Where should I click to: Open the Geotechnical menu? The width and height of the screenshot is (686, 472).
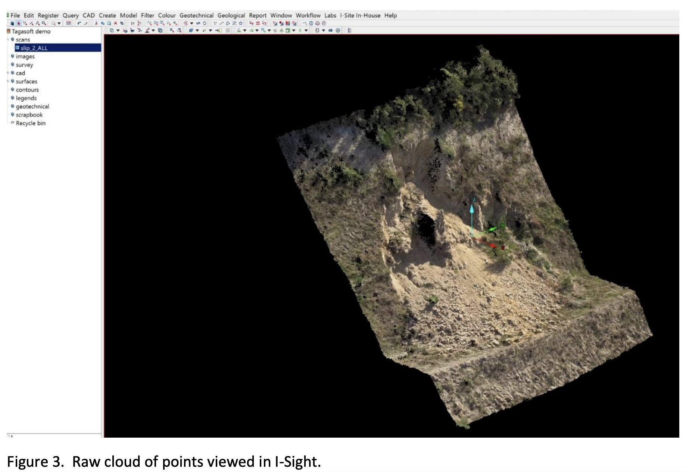click(197, 15)
